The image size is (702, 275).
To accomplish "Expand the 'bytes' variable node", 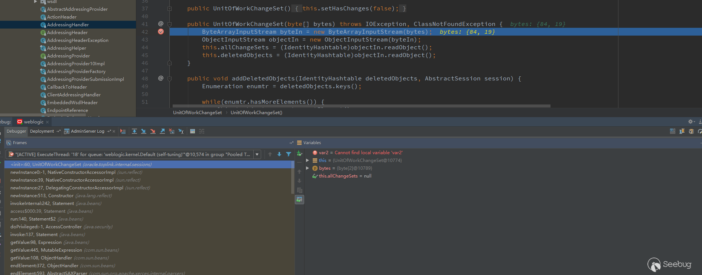I will point(308,168).
